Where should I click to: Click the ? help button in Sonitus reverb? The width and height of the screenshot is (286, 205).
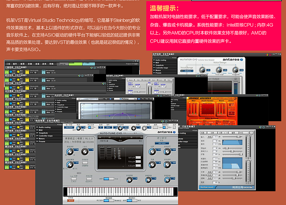252,133
